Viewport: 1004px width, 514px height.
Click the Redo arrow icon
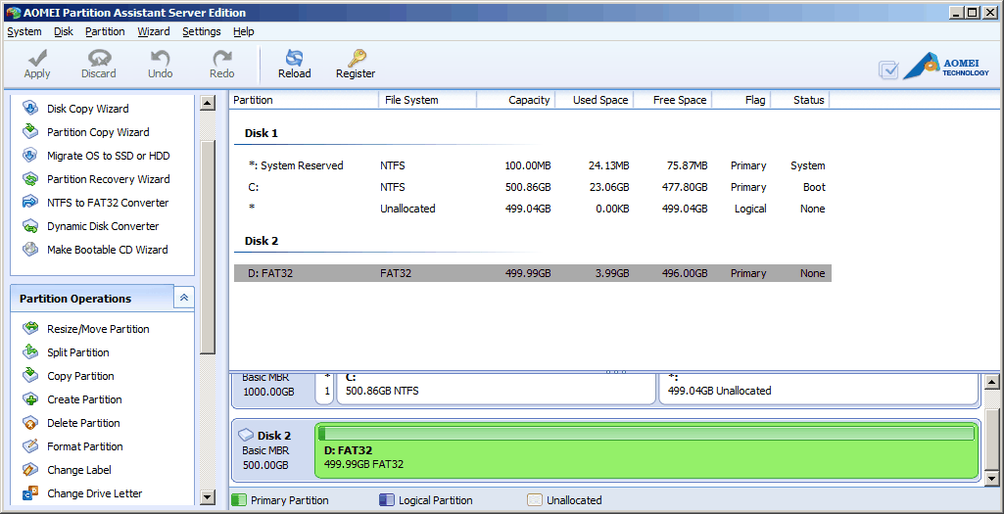(x=222, y=58)
